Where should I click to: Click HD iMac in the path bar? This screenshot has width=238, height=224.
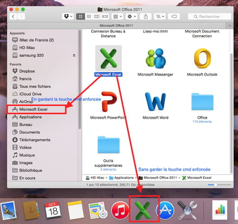tap(95, 178)
